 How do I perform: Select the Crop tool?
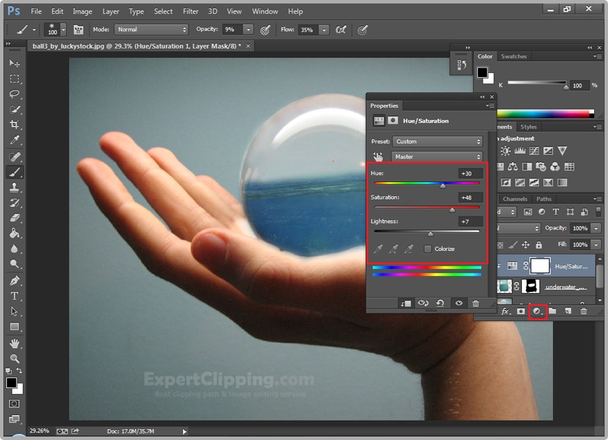[14, 125]
